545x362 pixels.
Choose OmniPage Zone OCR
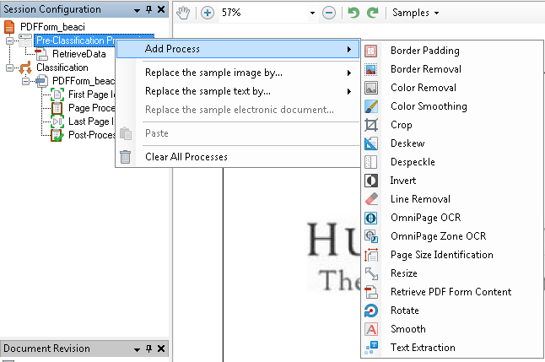tap(438, 236)
